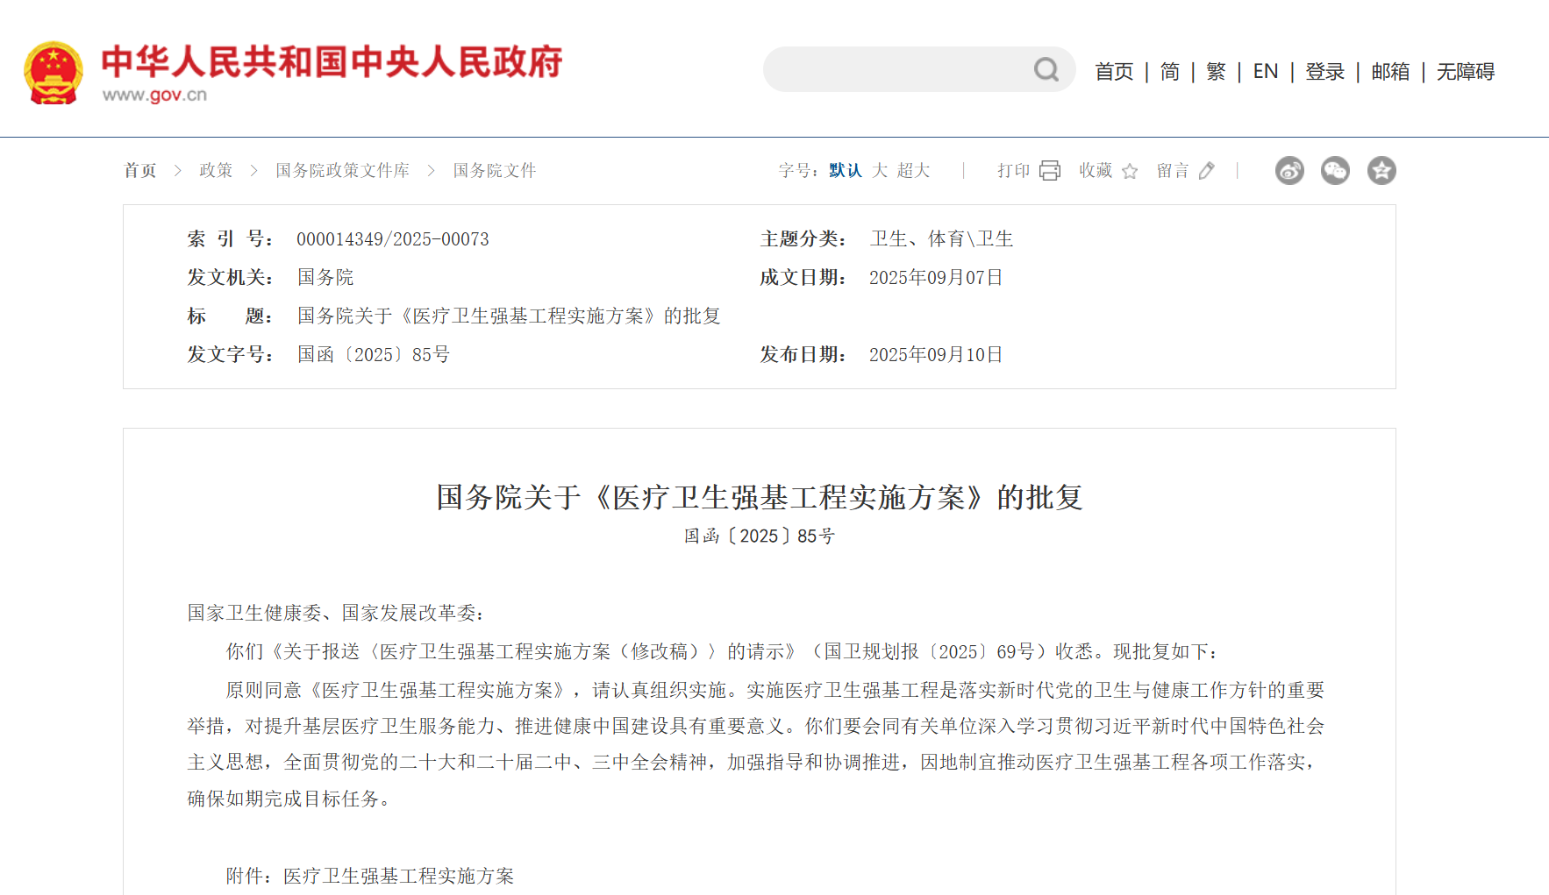Click the site title 中华人民共和国中央人民政府
This screenshot has height=895, width=1549.
point(332,61)
